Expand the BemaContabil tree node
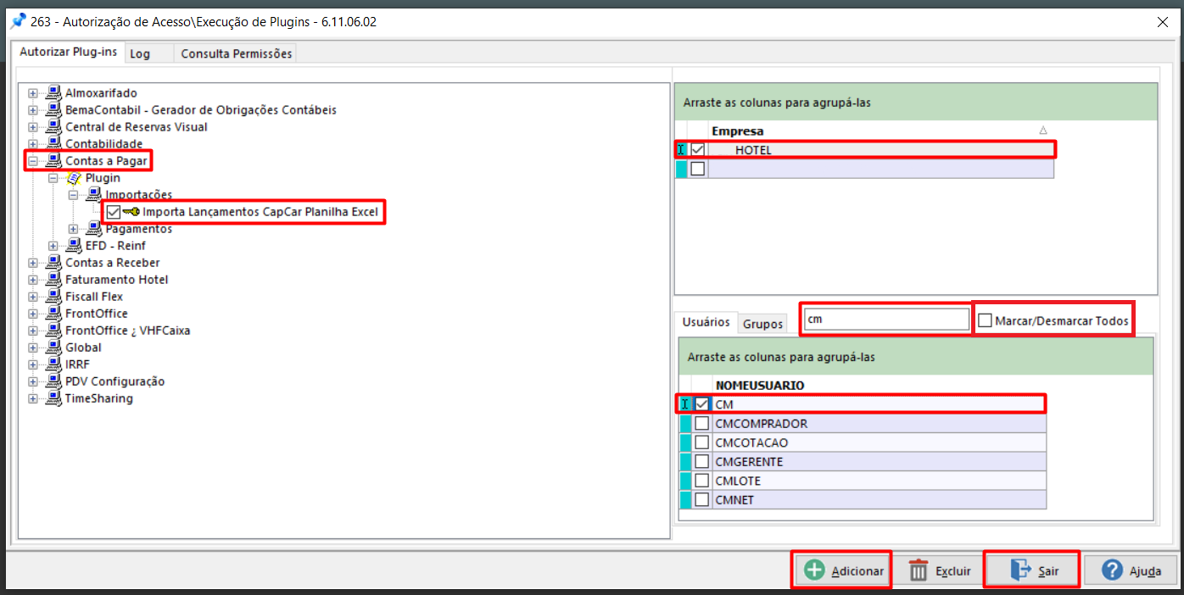Viewport: 1184px width, 595px height. 33,110
